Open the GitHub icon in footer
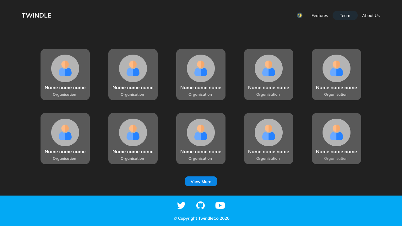Viewport: 402px width, 226px height. (x=200, y=206)
